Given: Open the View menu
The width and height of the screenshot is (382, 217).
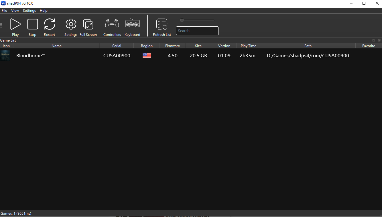Looking at the screenshot, I should pos(15,11).
